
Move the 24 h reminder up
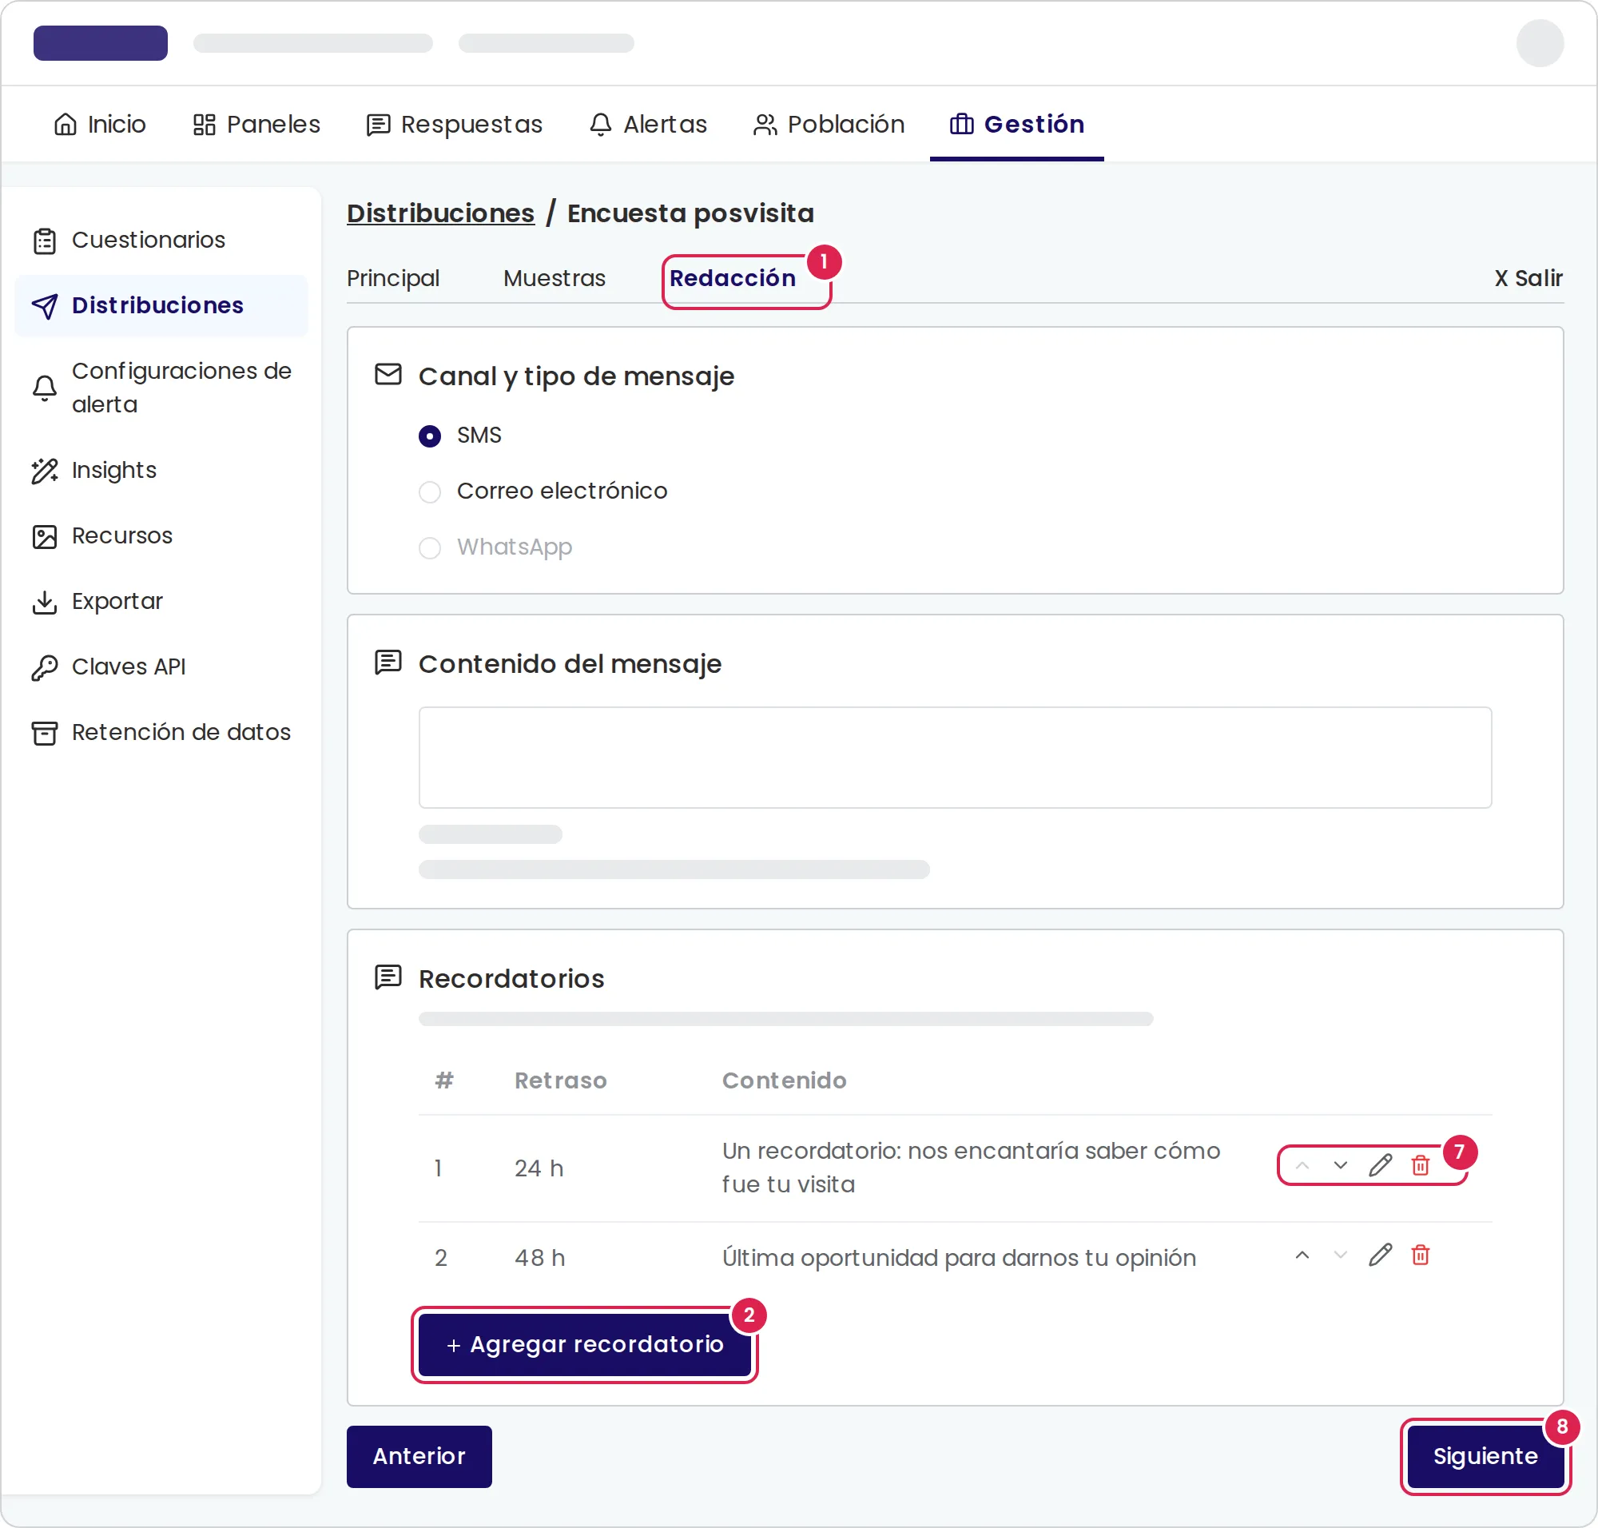click(x=1302, y=1165)
